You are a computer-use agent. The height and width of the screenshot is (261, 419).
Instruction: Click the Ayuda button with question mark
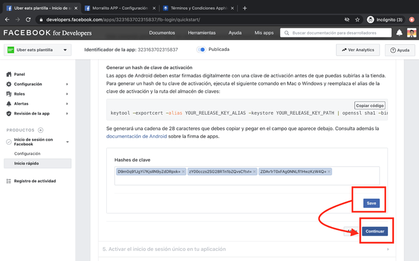pos(400,50)
